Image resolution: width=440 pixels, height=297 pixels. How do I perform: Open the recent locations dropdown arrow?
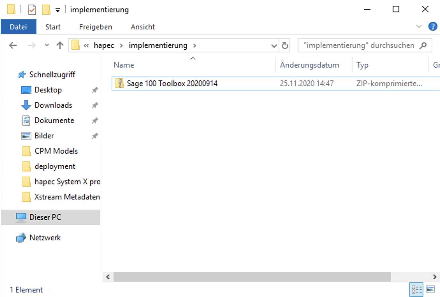click(x=47, y=45)
